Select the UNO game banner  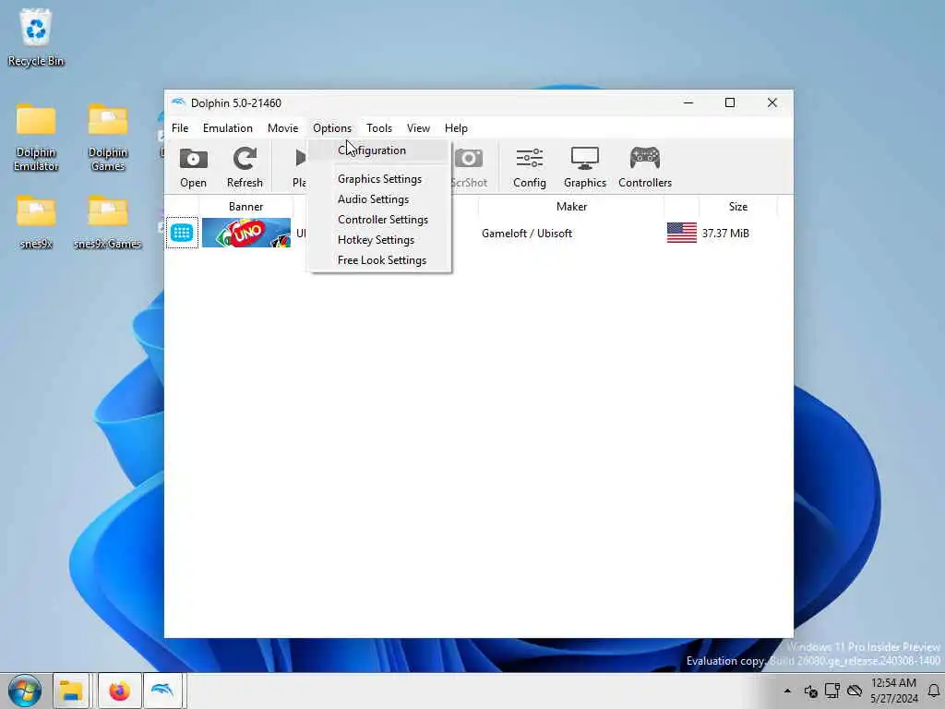(245, 233)
